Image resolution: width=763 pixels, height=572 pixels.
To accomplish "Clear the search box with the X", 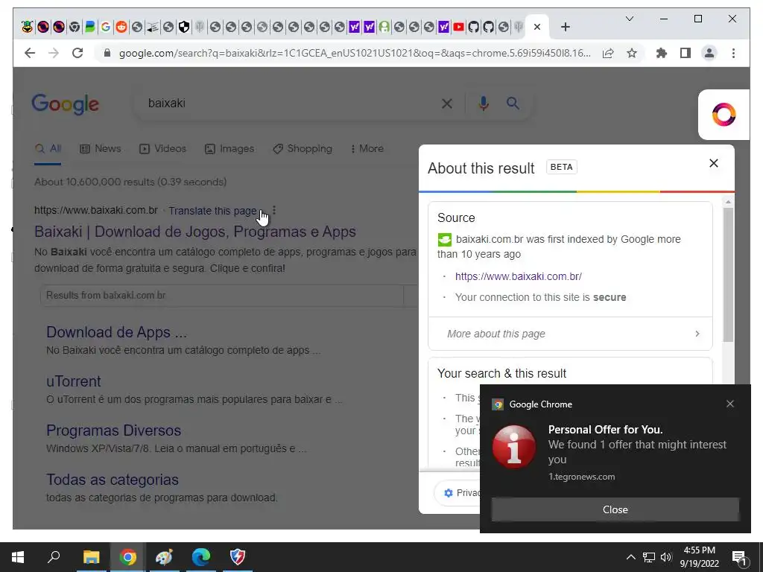I will [x=447, y=103].
